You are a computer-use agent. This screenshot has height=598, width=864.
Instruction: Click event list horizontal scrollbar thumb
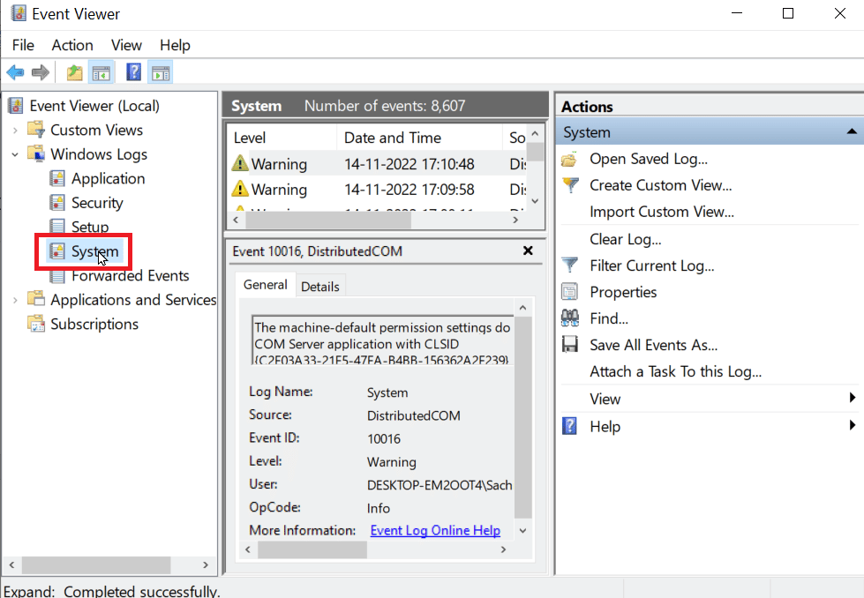coord(327,220)
